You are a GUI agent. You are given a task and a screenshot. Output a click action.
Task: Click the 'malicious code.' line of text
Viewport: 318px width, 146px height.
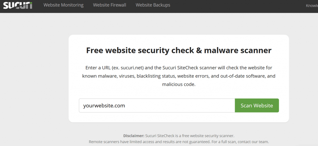179,84
